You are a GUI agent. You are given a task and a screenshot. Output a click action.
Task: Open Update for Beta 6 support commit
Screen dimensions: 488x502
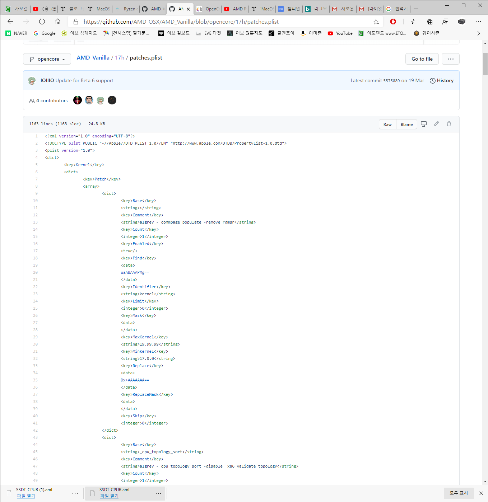click(x=84, y=80)
